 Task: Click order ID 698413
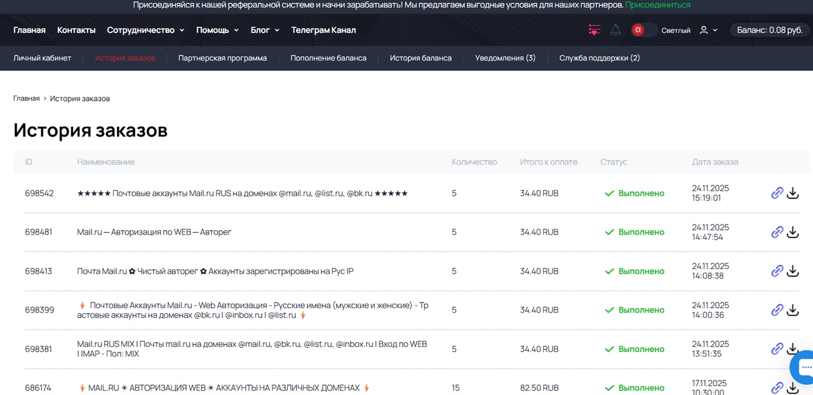[39, 271]
